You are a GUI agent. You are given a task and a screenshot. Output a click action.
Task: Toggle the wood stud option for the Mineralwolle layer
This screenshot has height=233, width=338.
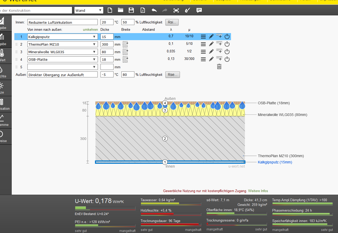coord(125,52)
